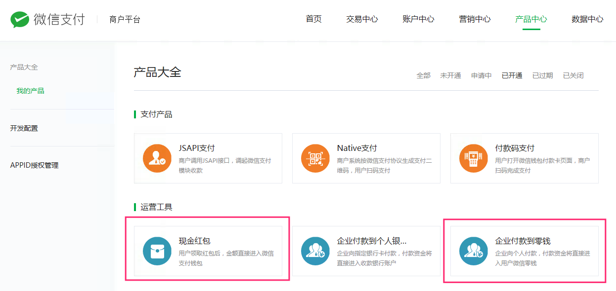Go to 交易中心 in top navigation
The image size is (616, 291).
point(362,19)
